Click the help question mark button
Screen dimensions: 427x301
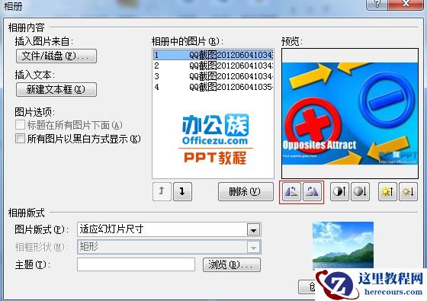click(x=377, y=4)
